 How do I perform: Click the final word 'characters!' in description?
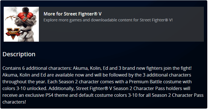click(14, 102)
